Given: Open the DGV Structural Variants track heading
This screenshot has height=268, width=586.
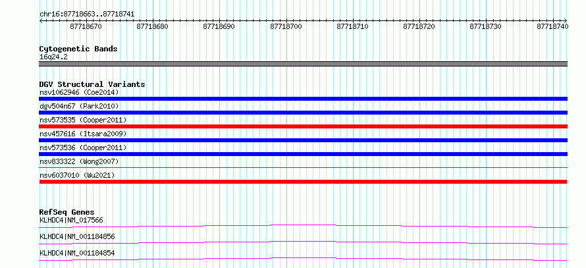Looking at the screenshot, I should (x=92, y=84).
